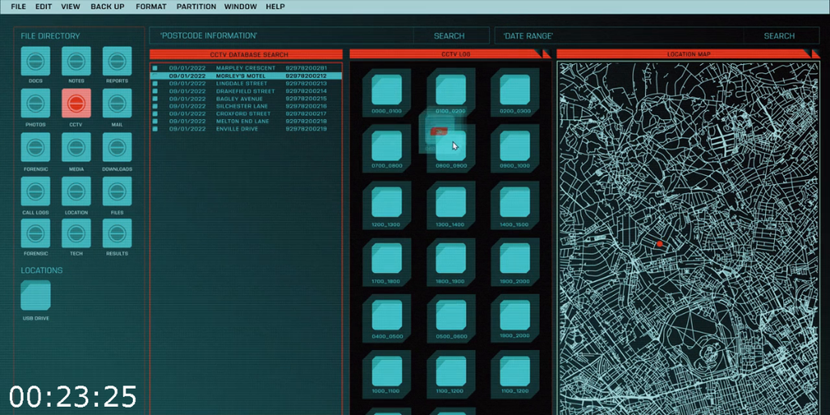This screenshot has width=830, height=415.
Task: Open CCTV log folder 0700_0800
Action: click(387, 146)
